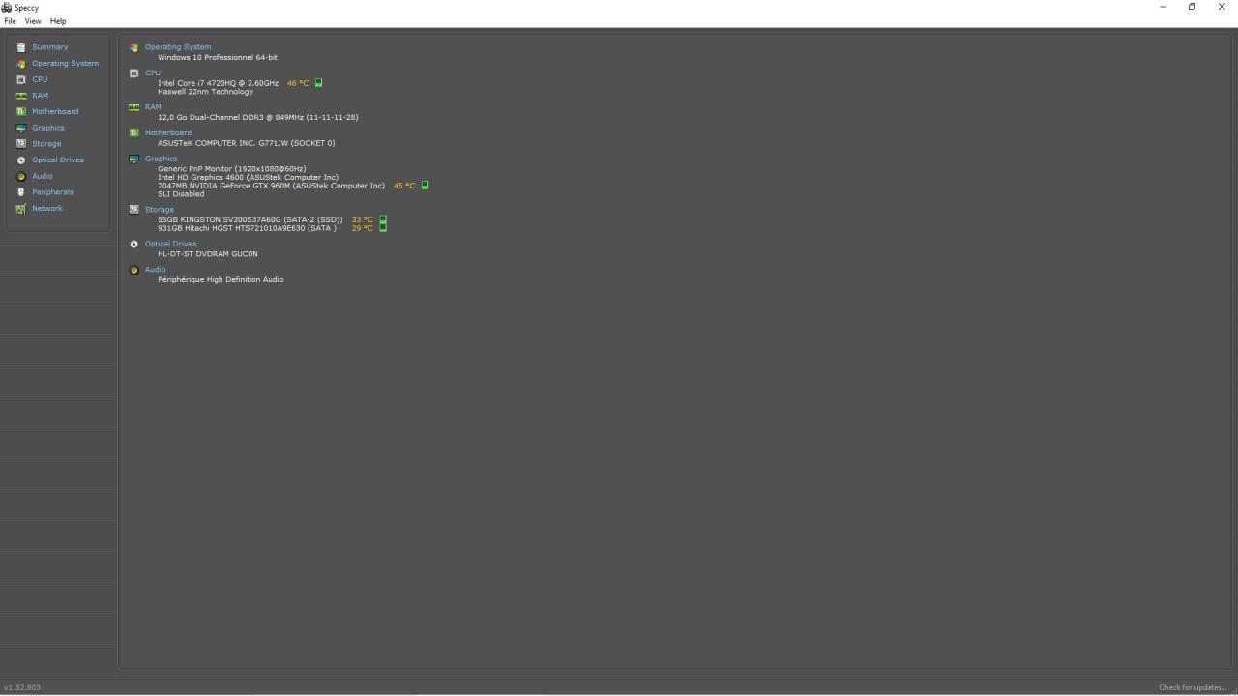Follow the Operating System heading link in summary pane

(x=178, y=47)
